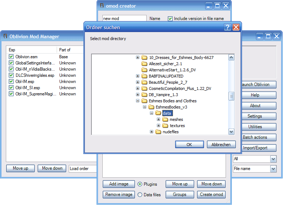Click the BABFINALUPDATED folder icon
283x205 pixels.
click(x=144, y=76)
